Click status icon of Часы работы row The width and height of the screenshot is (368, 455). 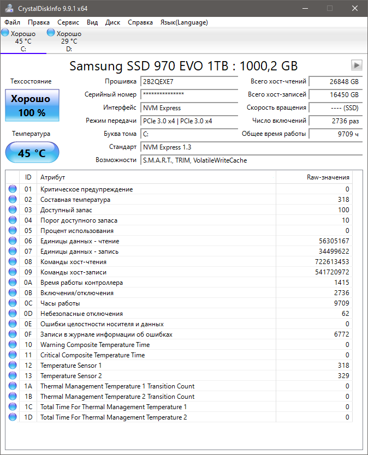(x=13, y=303)
